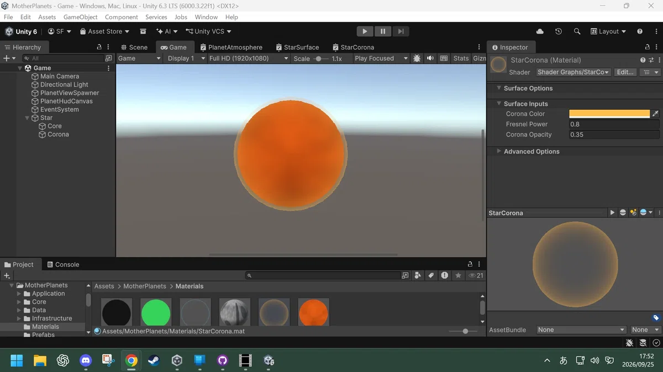Switch to the Console tab

tap(63, 264)
